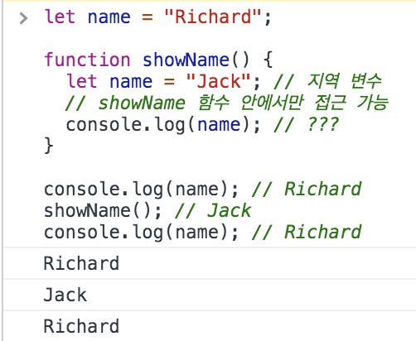This screenshot has height=341, width=416.
Task: Click the comment '// 지역 변수'
Action: tap(327, 81)
